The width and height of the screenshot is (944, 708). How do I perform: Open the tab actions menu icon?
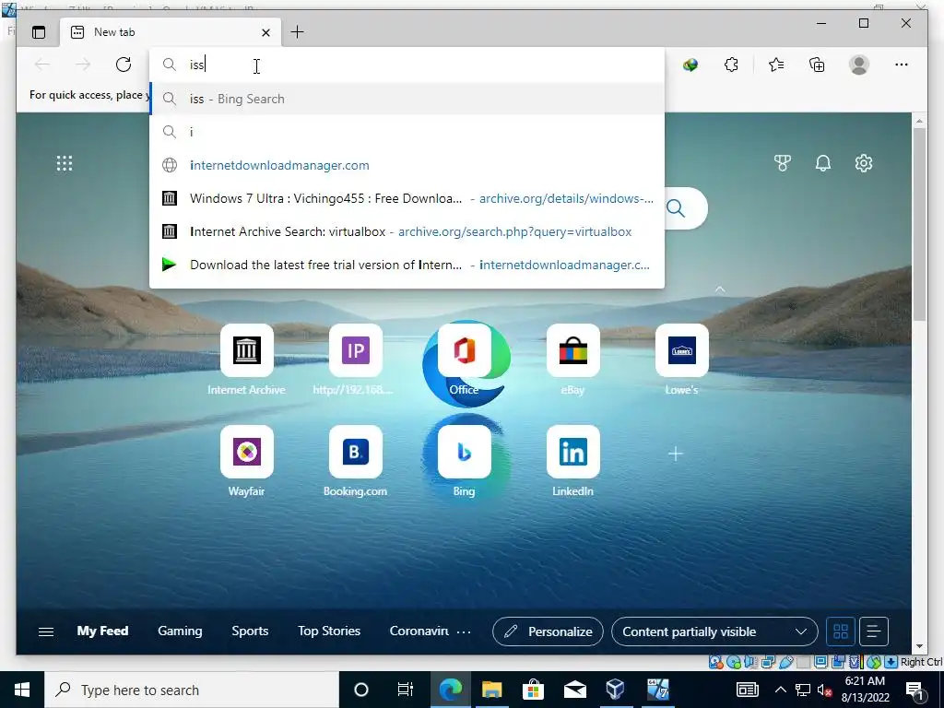coord(39,32)
